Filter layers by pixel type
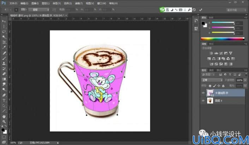Viewport: 249px width, 145px height. click(220, 75)
